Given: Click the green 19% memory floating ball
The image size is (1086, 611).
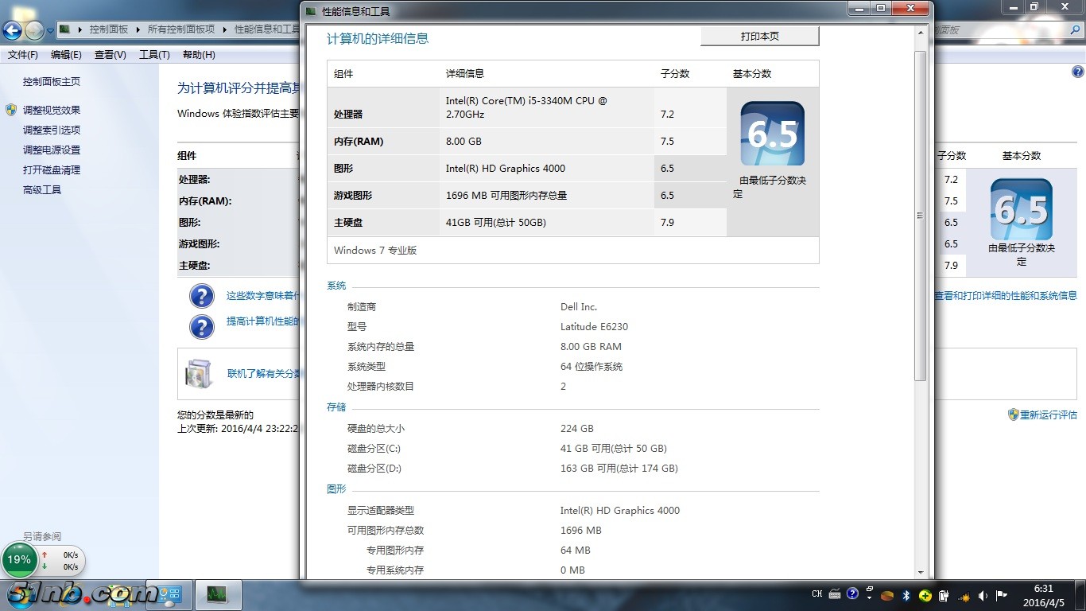Looking at the screenshot, I should click(x=19, y=560).
